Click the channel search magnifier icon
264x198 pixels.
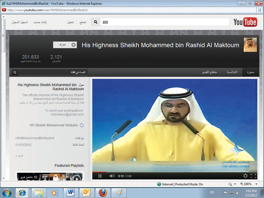(15, 72)
